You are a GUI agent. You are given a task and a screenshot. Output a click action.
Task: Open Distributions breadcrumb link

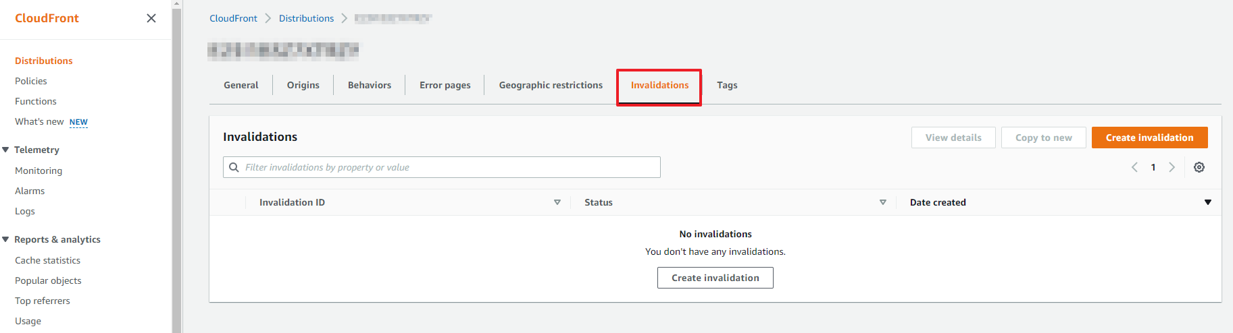click(306, 18)
